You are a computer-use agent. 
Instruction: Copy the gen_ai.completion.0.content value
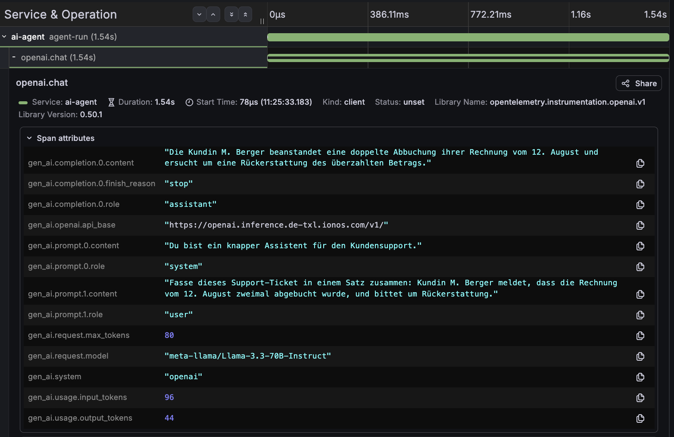[640, 163]
